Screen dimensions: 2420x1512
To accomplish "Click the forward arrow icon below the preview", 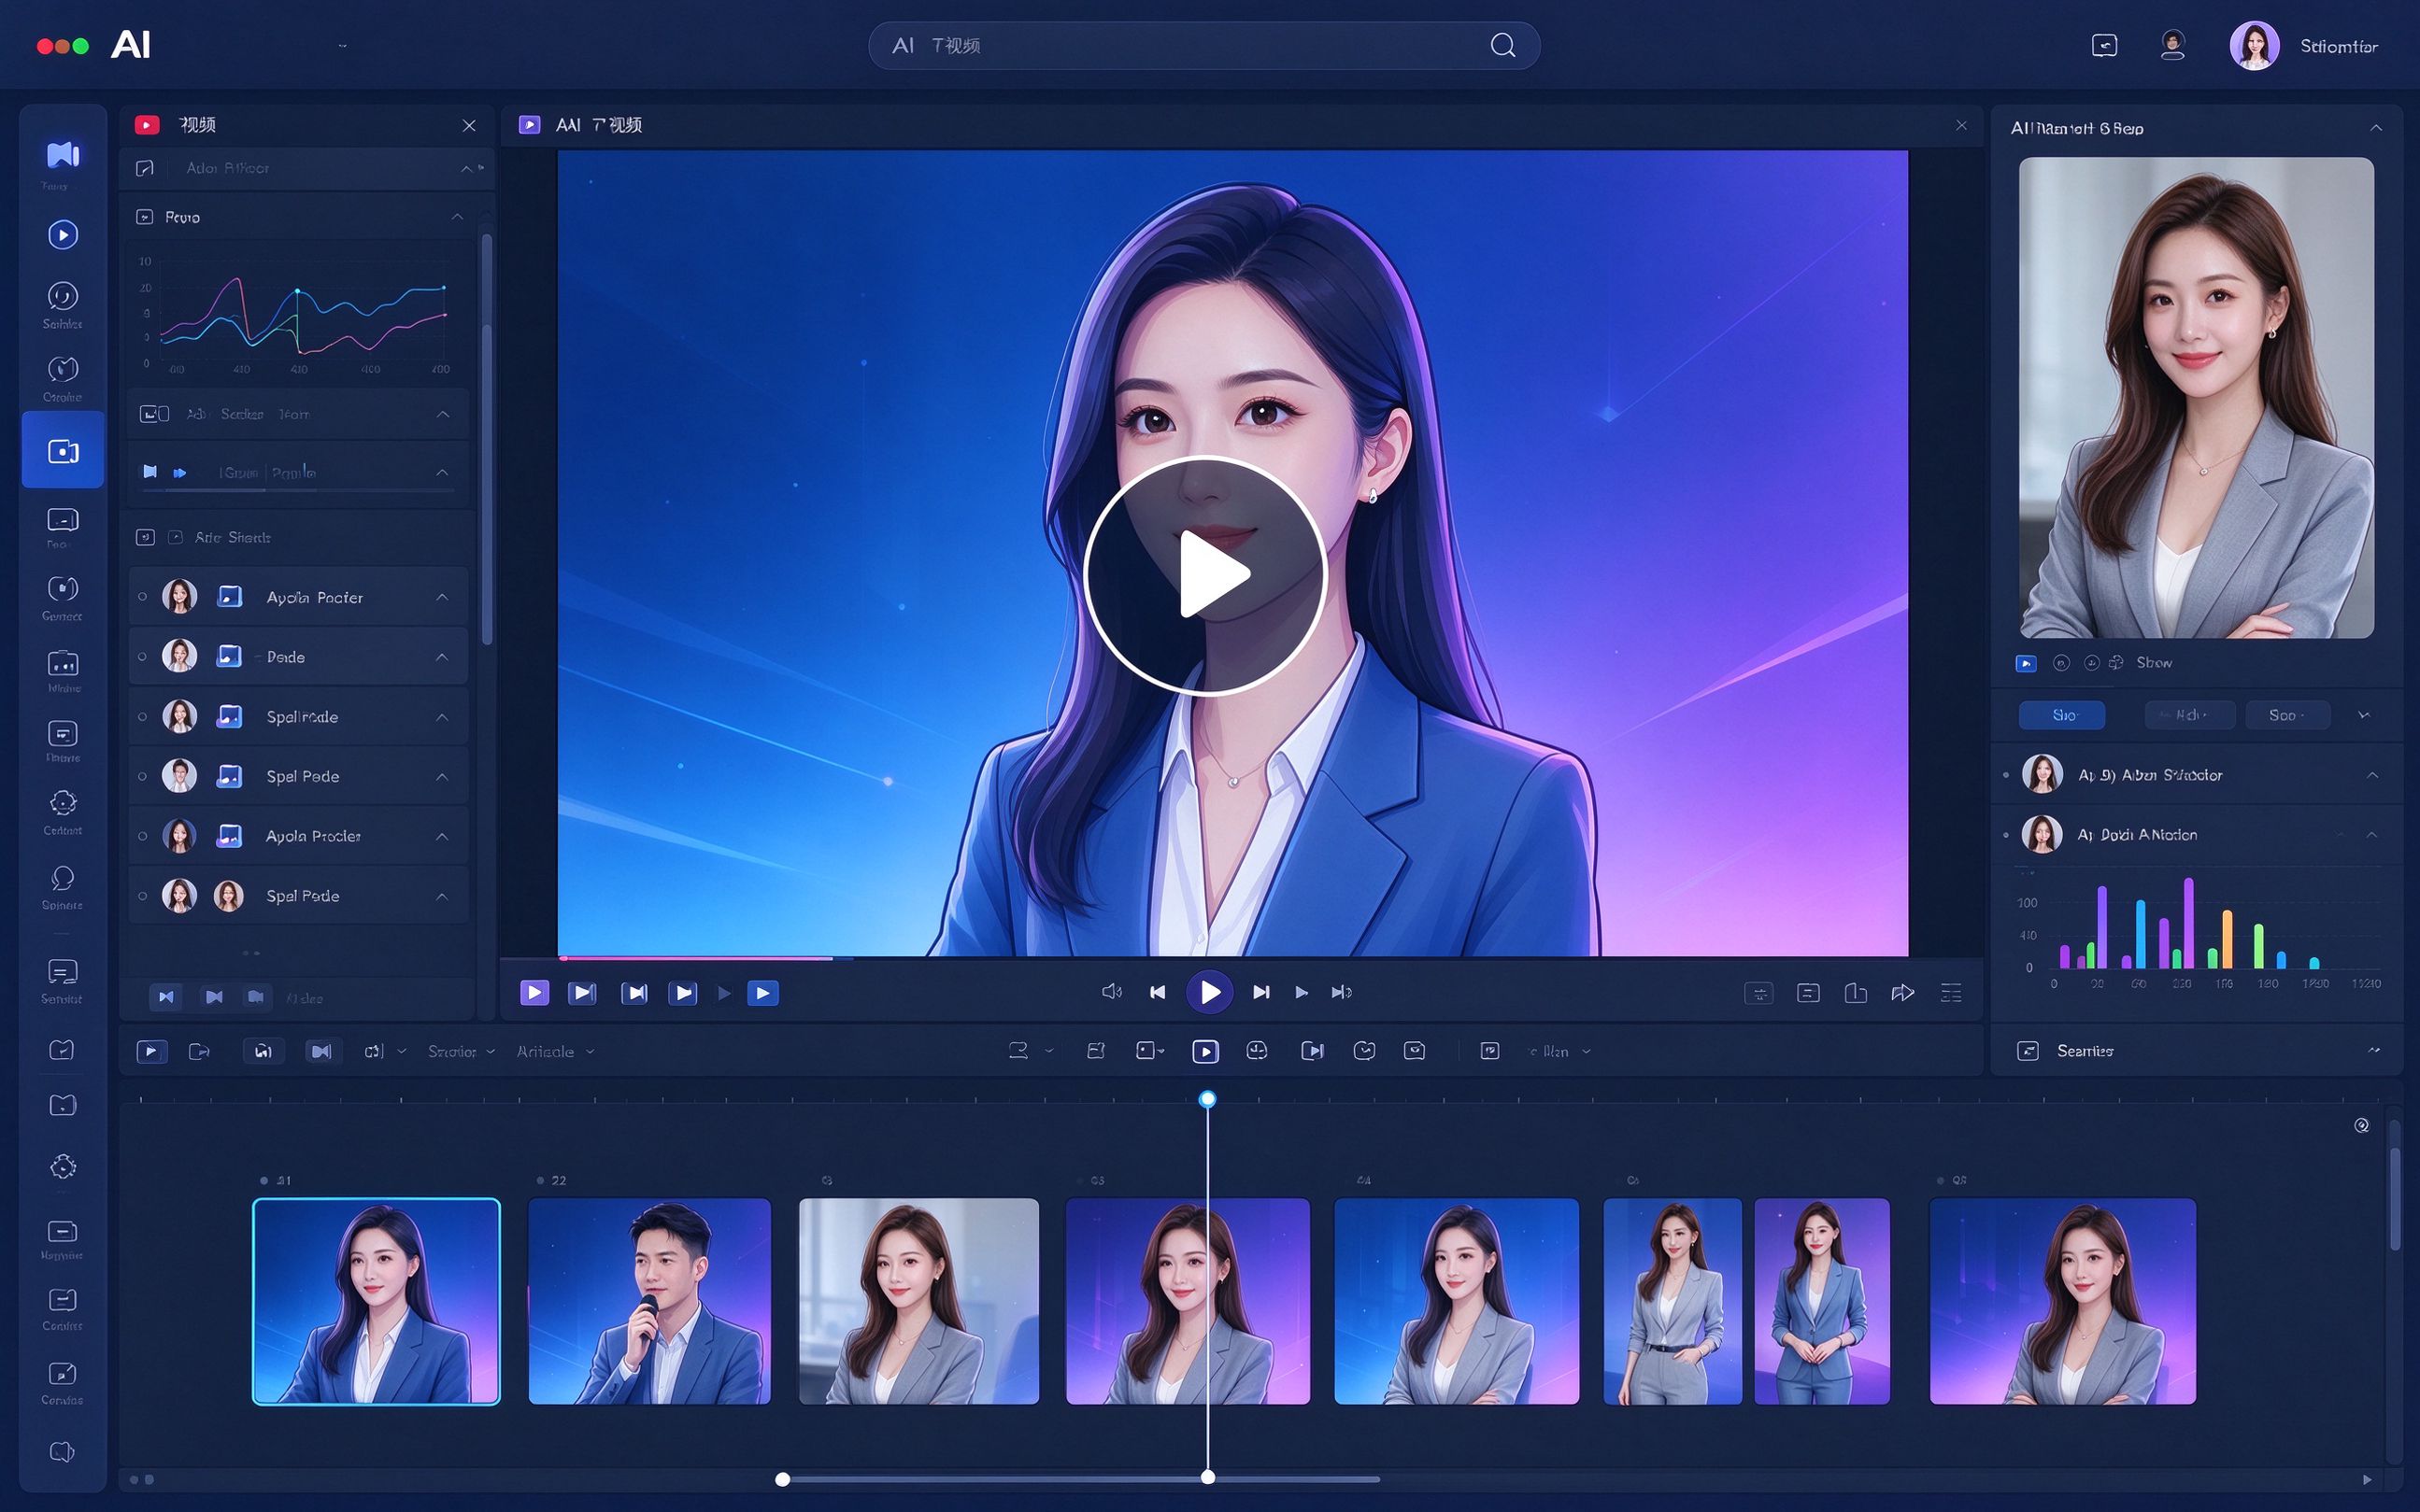I will tap(1902, 992).
